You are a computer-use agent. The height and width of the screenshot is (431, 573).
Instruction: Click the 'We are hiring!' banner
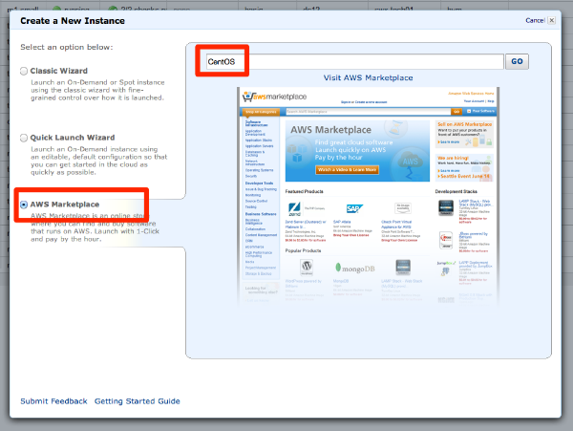[x=464, y=168]
